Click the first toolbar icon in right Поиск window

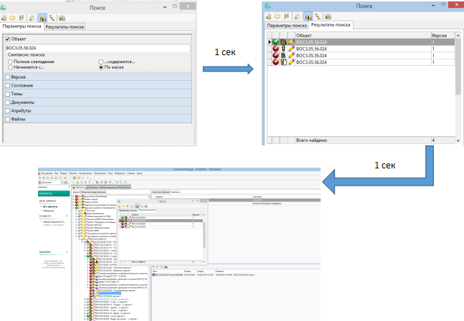point(269,14)
